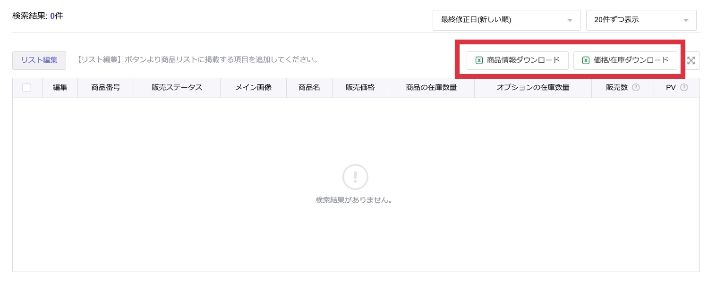Click the 販売ステータス column header
The width and height of the screenshot is (708, 281).
[x=177, y=88]
